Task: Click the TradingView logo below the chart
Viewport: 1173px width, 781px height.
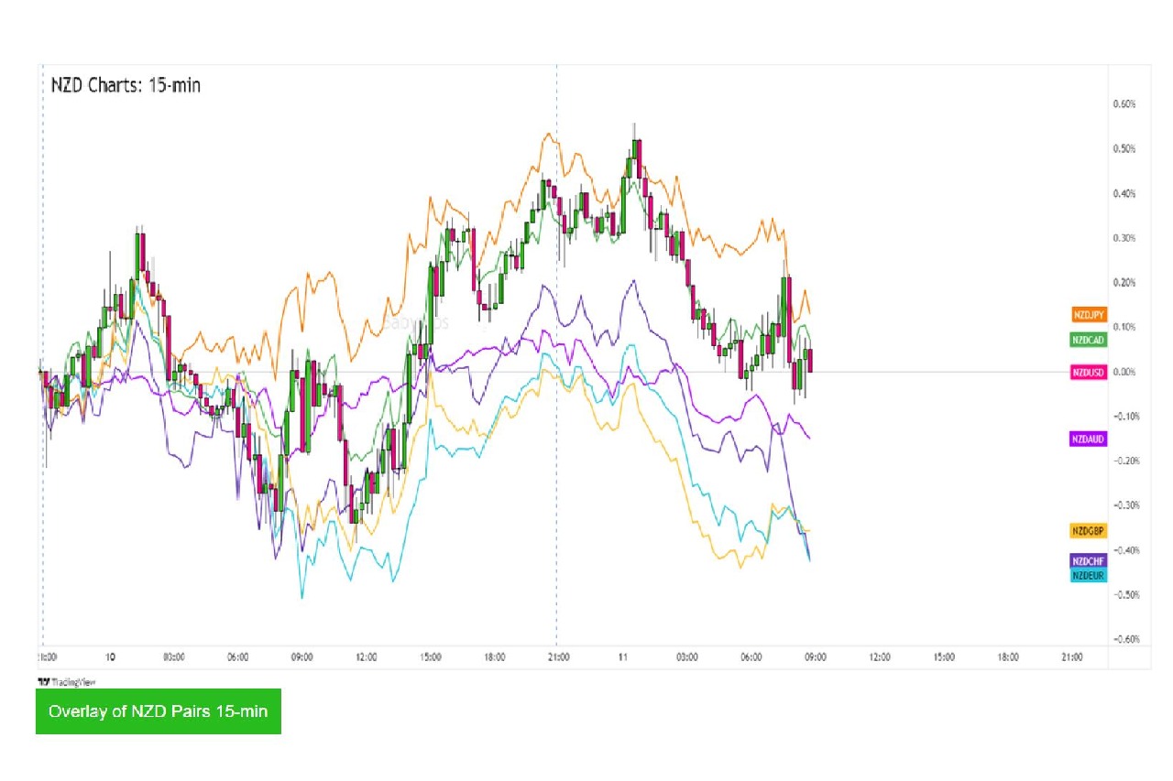Action: [x=66, y=681]
